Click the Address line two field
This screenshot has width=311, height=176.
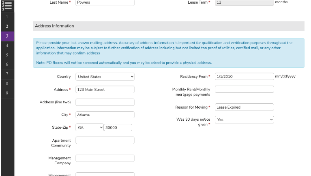pyautogui.click(x=105, y=102)
